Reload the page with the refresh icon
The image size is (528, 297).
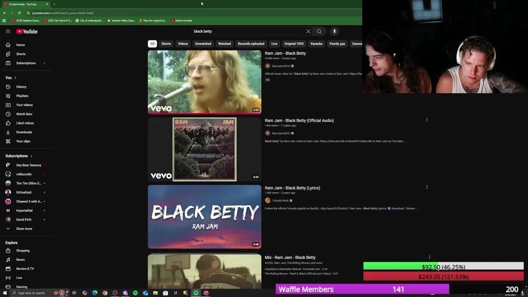point(19,13)
